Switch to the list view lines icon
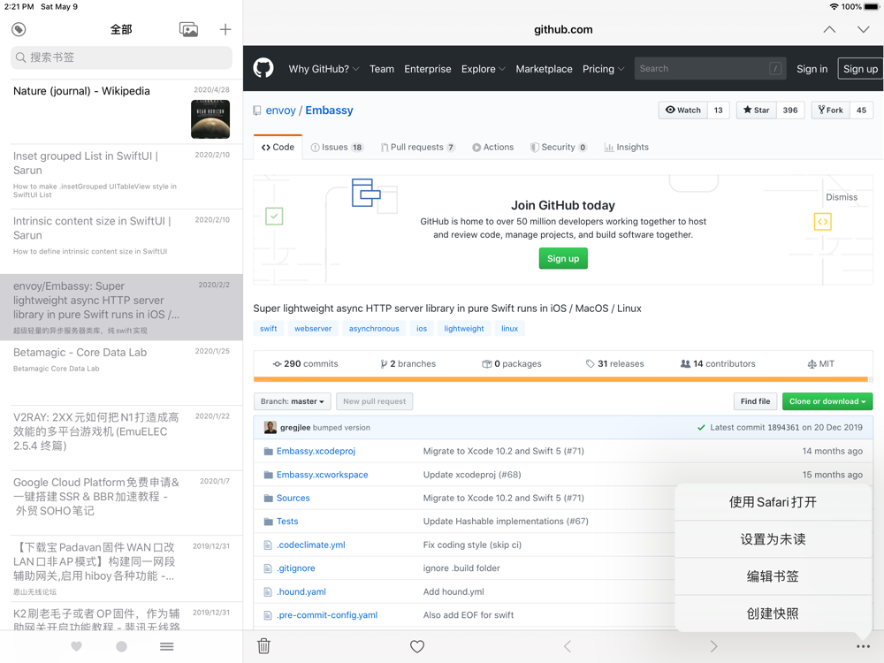 166,646
